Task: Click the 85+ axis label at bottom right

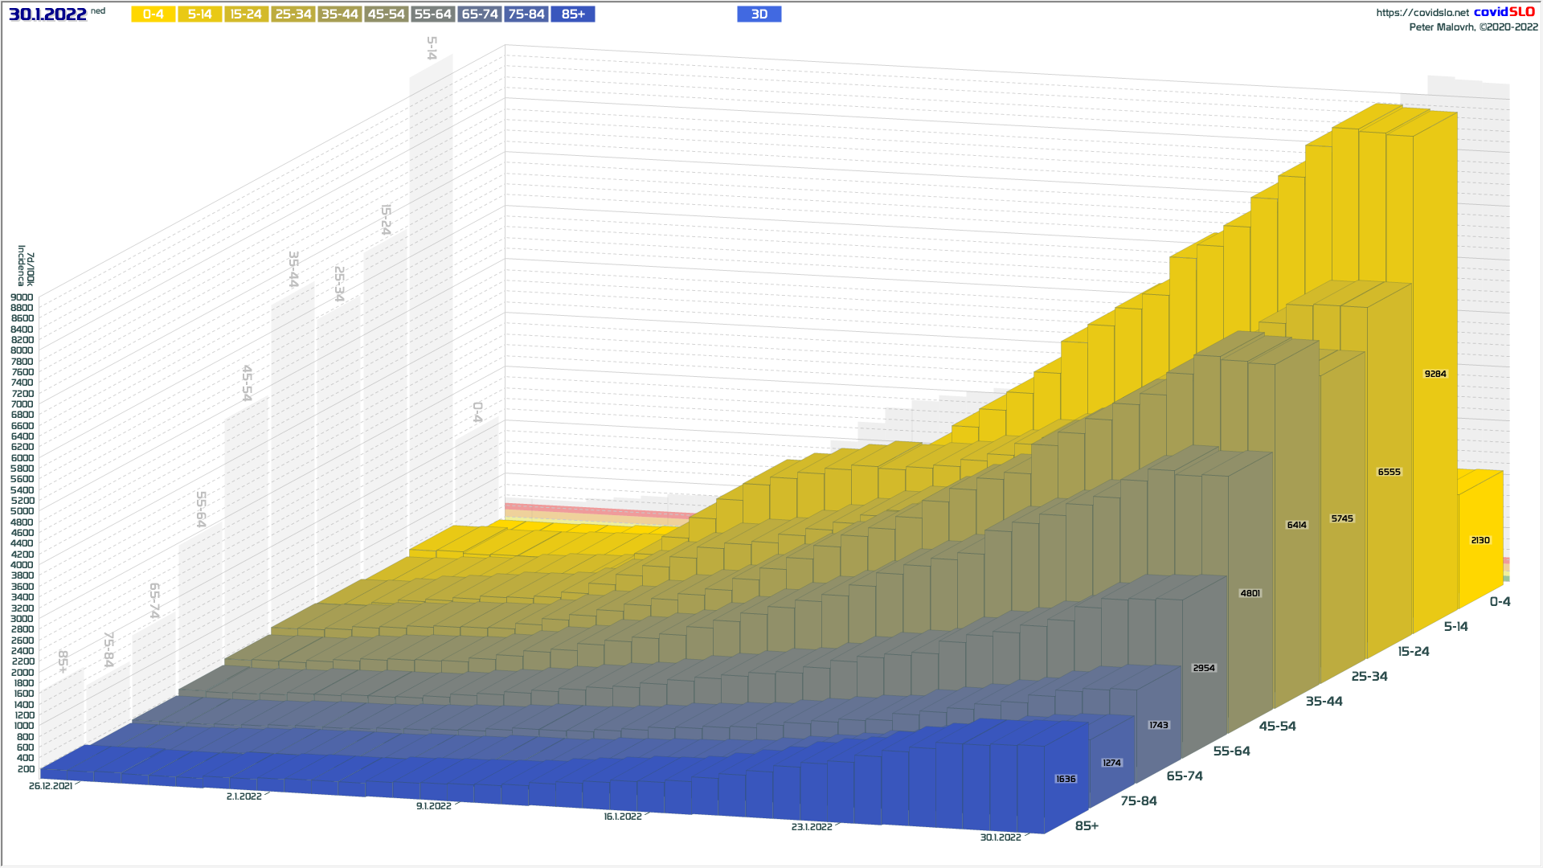Action: (x=1087, y=826)
